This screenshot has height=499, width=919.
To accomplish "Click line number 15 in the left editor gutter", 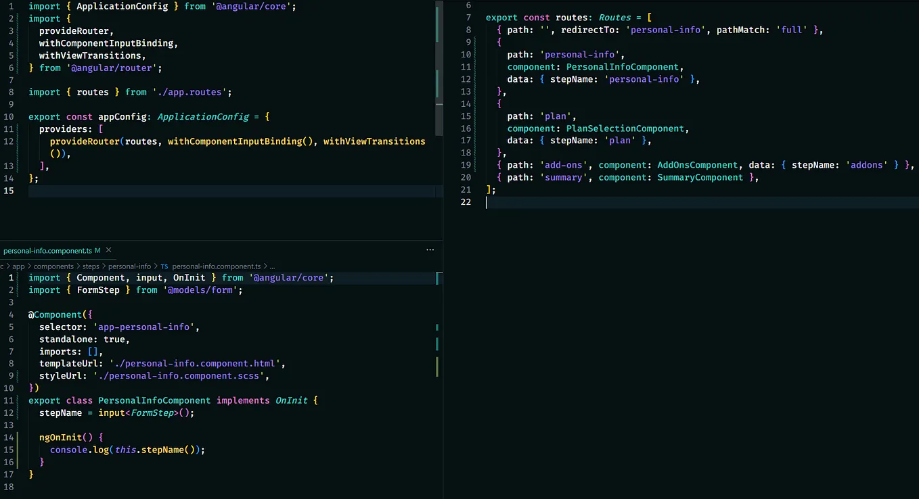I will (10, 190).
